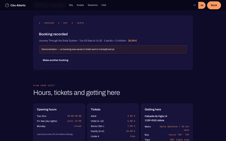226x141 pixels.
Task: Click the 1100-618 Lisboa postcode line
Action: click(154, 120)
